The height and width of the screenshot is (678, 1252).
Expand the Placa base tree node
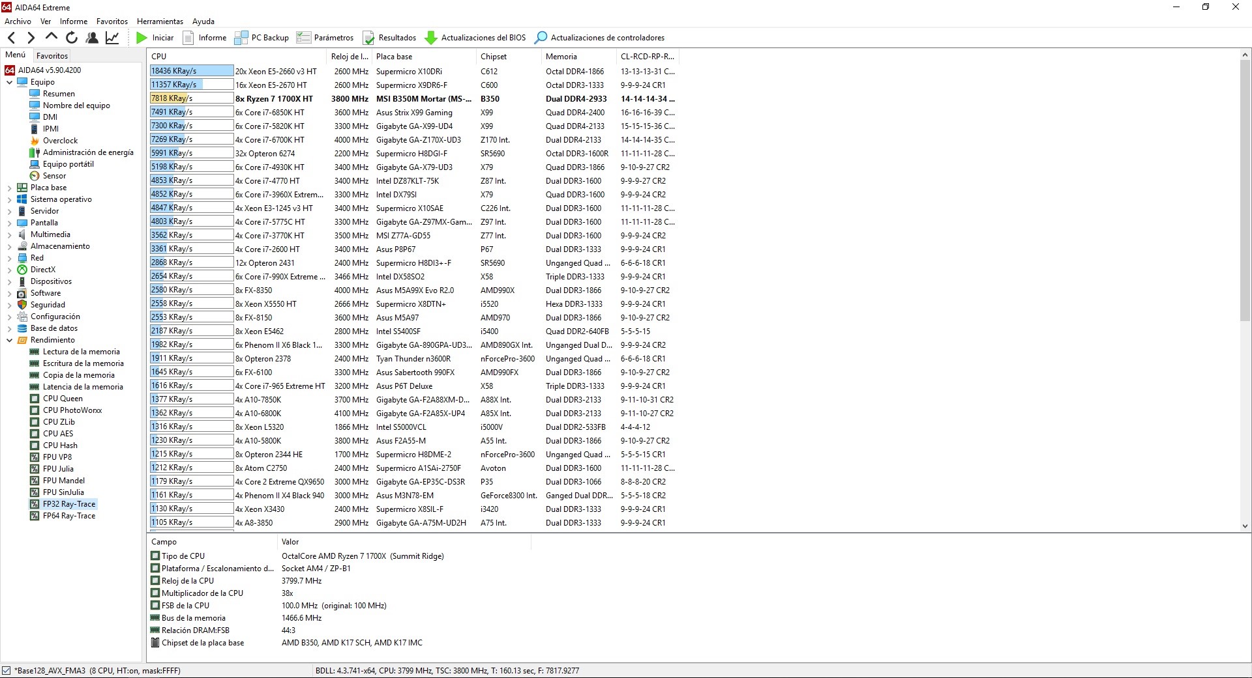click(10, 188)
